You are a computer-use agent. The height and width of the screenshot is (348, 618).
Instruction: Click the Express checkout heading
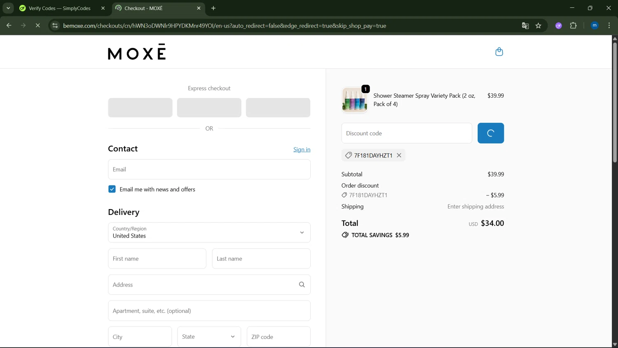[x=209, y=88]
